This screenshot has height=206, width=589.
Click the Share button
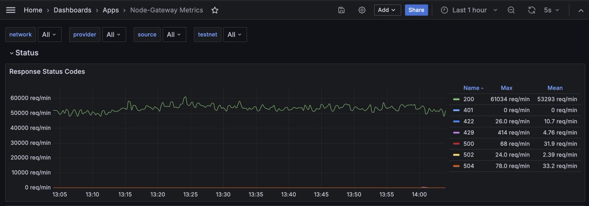point(416,10)
